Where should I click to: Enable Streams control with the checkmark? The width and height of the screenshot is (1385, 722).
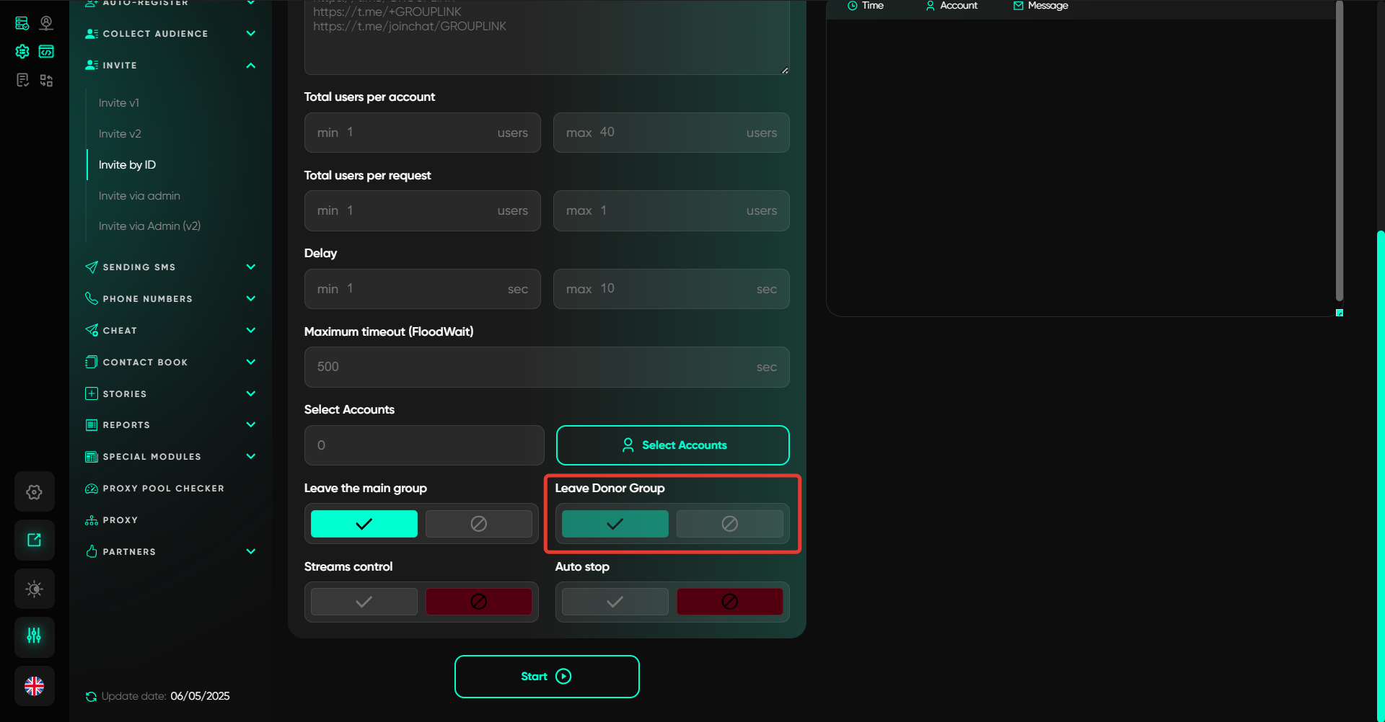[364, 602]
